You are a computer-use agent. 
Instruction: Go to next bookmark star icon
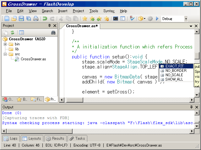pyautogui.click(x=92, y=19)
